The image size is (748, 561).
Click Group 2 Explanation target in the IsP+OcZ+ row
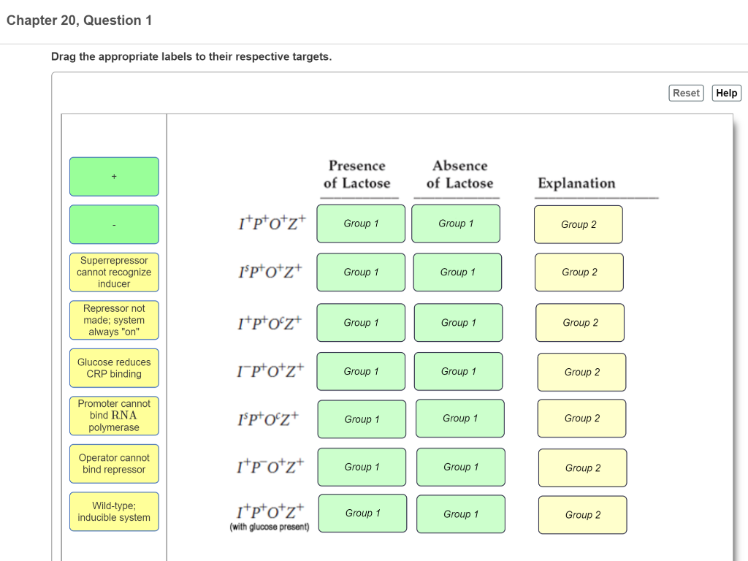581,418
